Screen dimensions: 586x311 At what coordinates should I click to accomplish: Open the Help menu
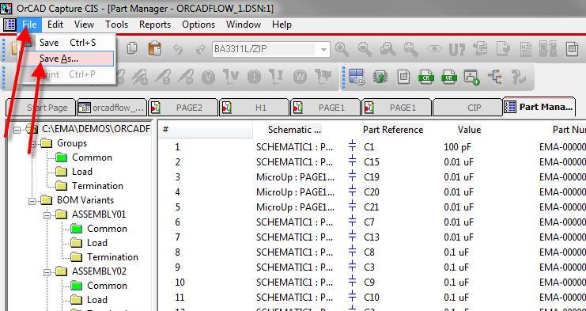282,25
